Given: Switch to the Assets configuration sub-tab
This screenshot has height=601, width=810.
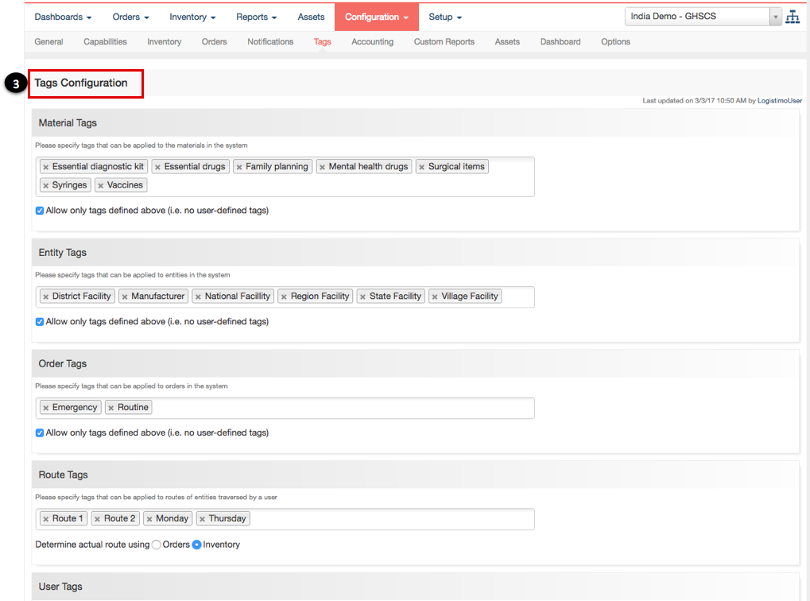Looking at the screenshot, I should 507,42.
